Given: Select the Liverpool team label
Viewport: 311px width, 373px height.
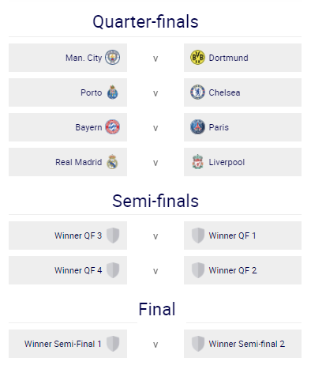Looking at the screenshot, I should 227,162.
